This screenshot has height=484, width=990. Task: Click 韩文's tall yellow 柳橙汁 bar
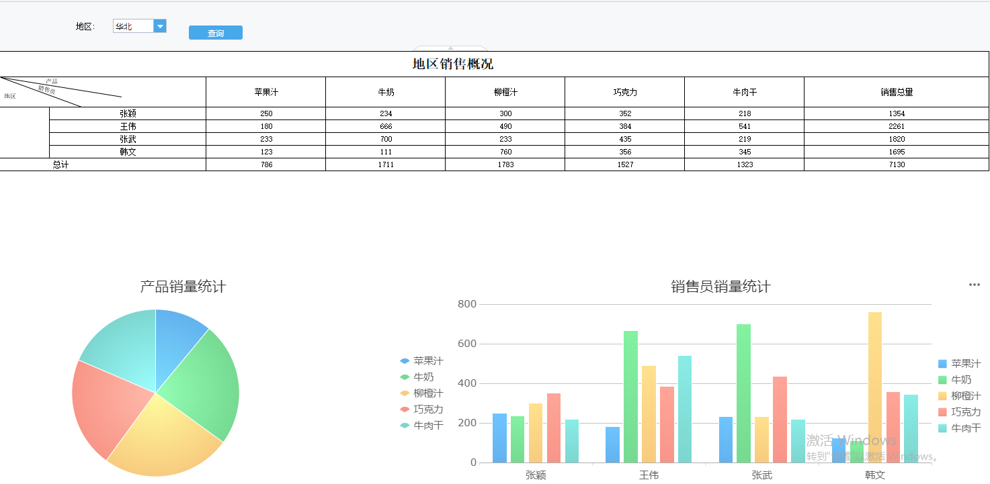pos(875,387)
